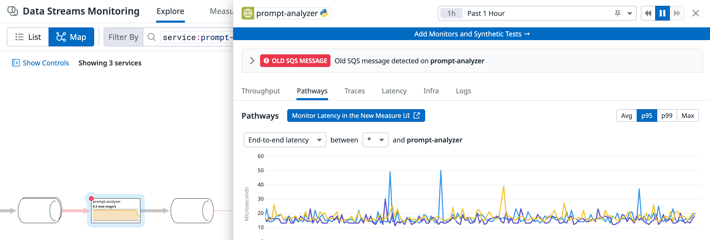
Task: Click the green globe service icon
Action: pos(248,13)
